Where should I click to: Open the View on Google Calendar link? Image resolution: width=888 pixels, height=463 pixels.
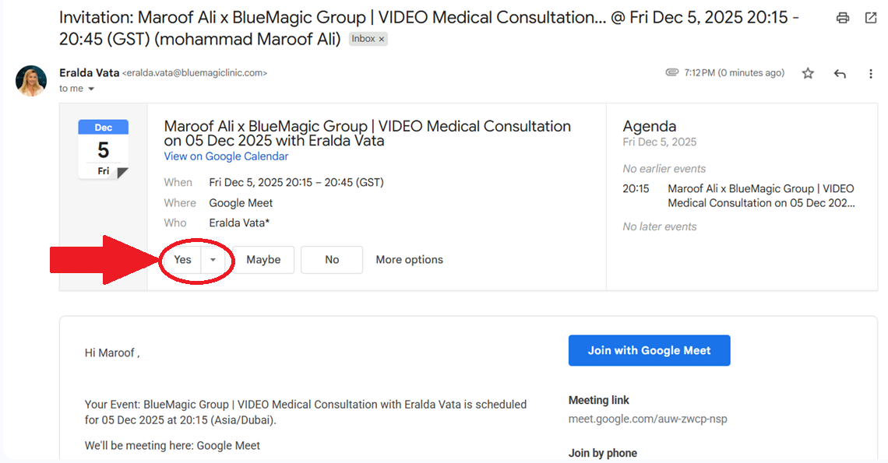(226, 156)
